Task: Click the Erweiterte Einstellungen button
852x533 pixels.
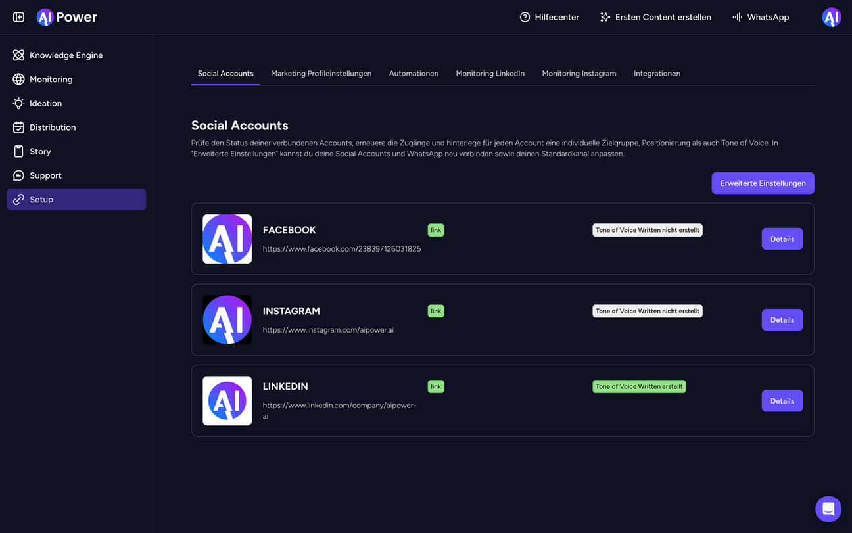Action: [x=763, y=183]
